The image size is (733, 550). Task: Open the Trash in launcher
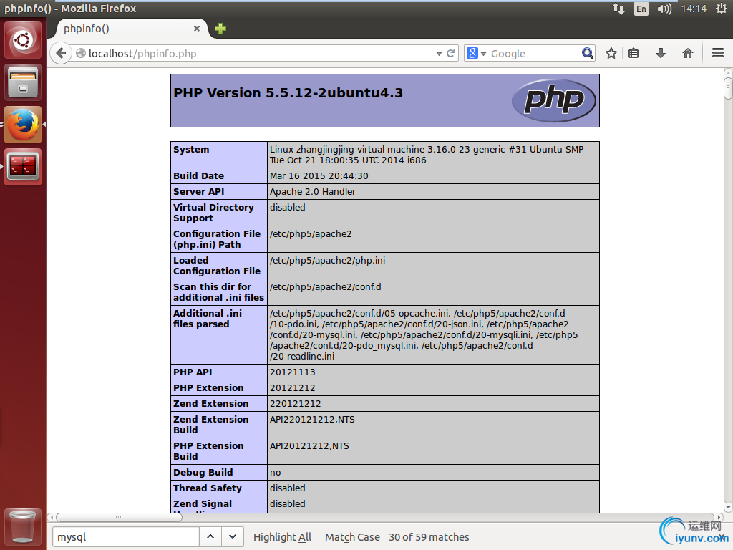[x=23, y=527]
